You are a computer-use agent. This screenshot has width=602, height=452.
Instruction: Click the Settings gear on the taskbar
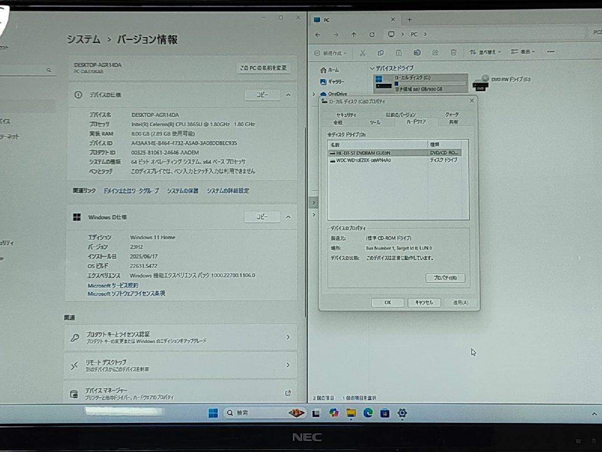[402, 413]
